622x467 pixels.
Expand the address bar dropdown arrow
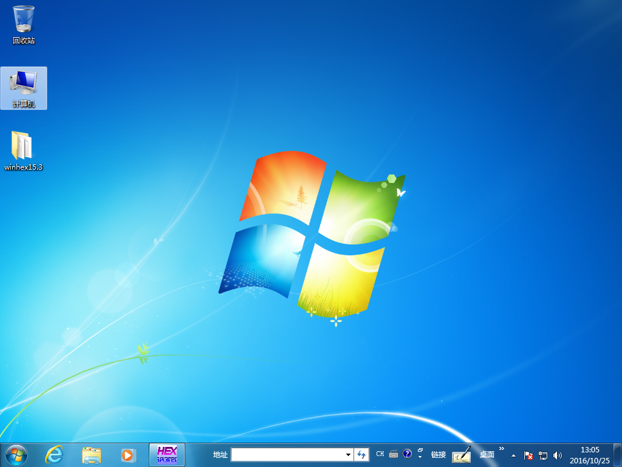348,455
